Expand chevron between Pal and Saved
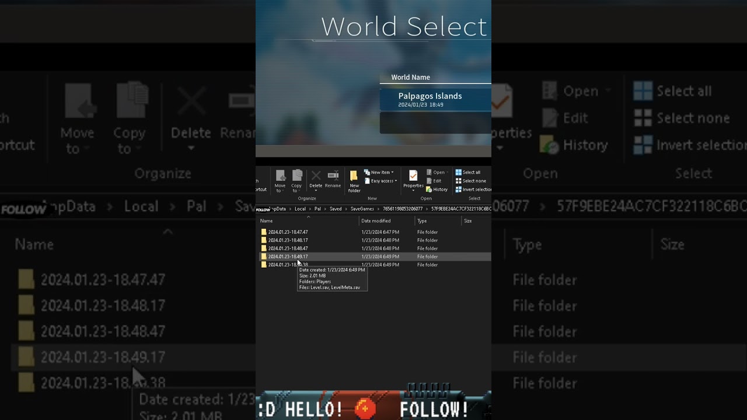 (x=325, y=209)
